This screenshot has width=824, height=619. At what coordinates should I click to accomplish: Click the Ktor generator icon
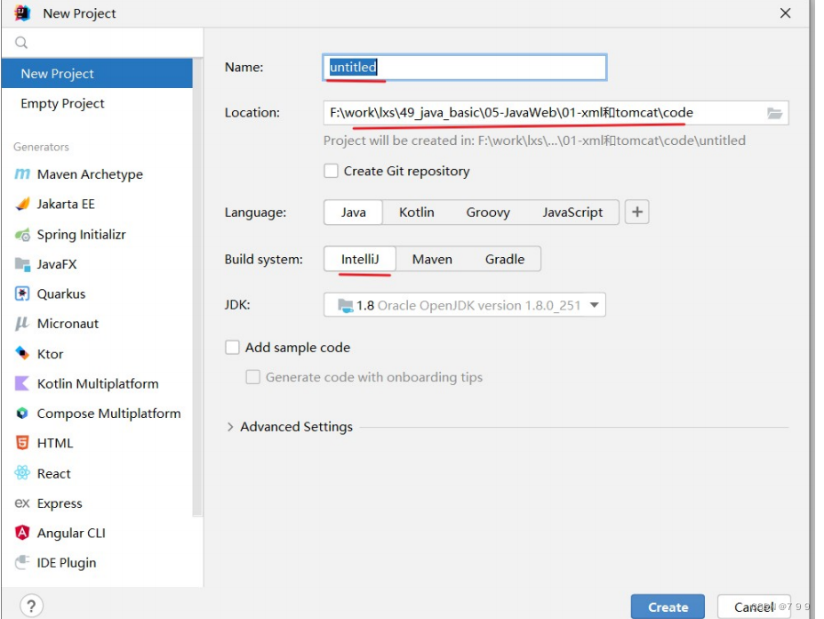point(22,353)
